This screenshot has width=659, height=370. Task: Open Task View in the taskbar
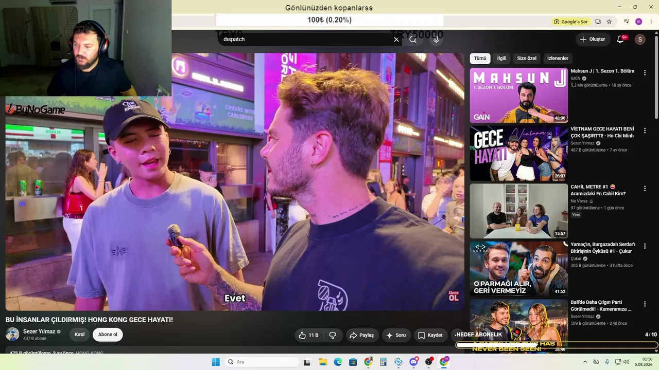pyautogui.click(x=307, y=362)
